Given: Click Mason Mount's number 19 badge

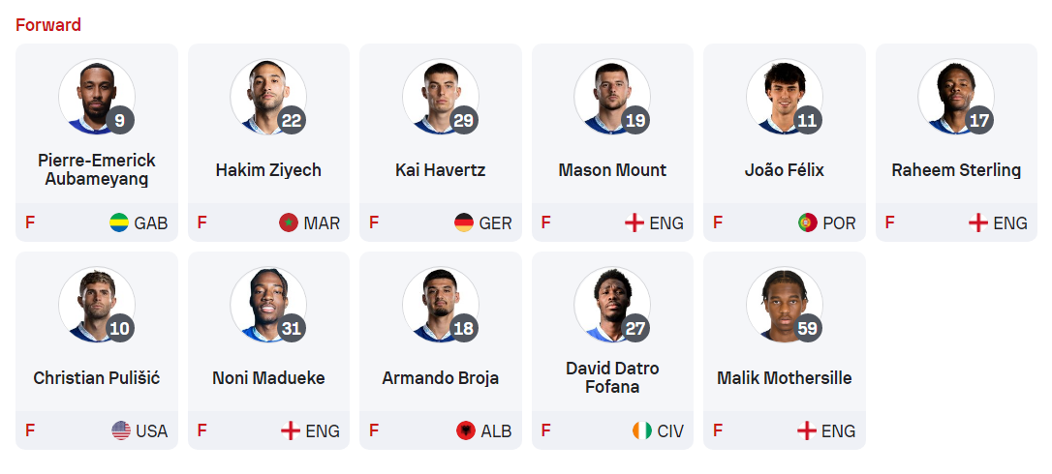Looking at the screenshot, I should (635, 121).
